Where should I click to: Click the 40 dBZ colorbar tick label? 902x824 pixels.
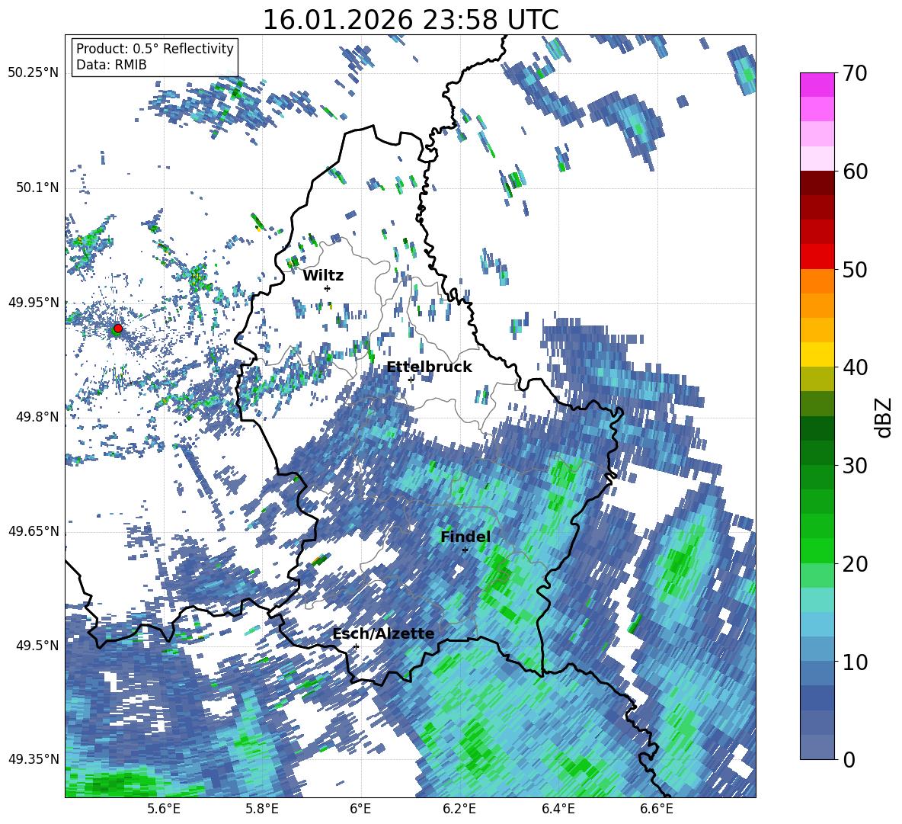855,367
